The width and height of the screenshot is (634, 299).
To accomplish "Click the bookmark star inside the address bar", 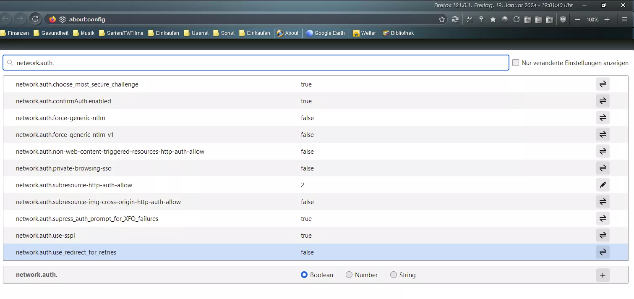I will [x=442, y=19].
